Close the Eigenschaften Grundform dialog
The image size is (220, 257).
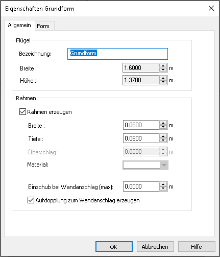[x=211, y=8]
